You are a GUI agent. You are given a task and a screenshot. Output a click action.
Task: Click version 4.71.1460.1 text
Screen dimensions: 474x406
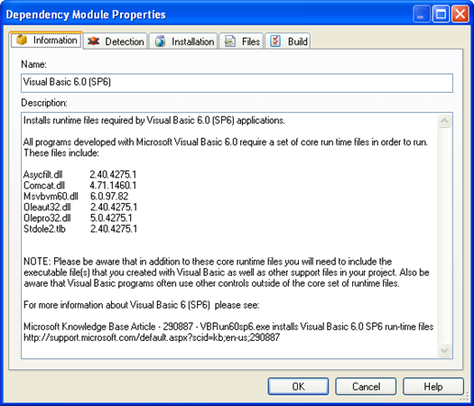(113, 186)
